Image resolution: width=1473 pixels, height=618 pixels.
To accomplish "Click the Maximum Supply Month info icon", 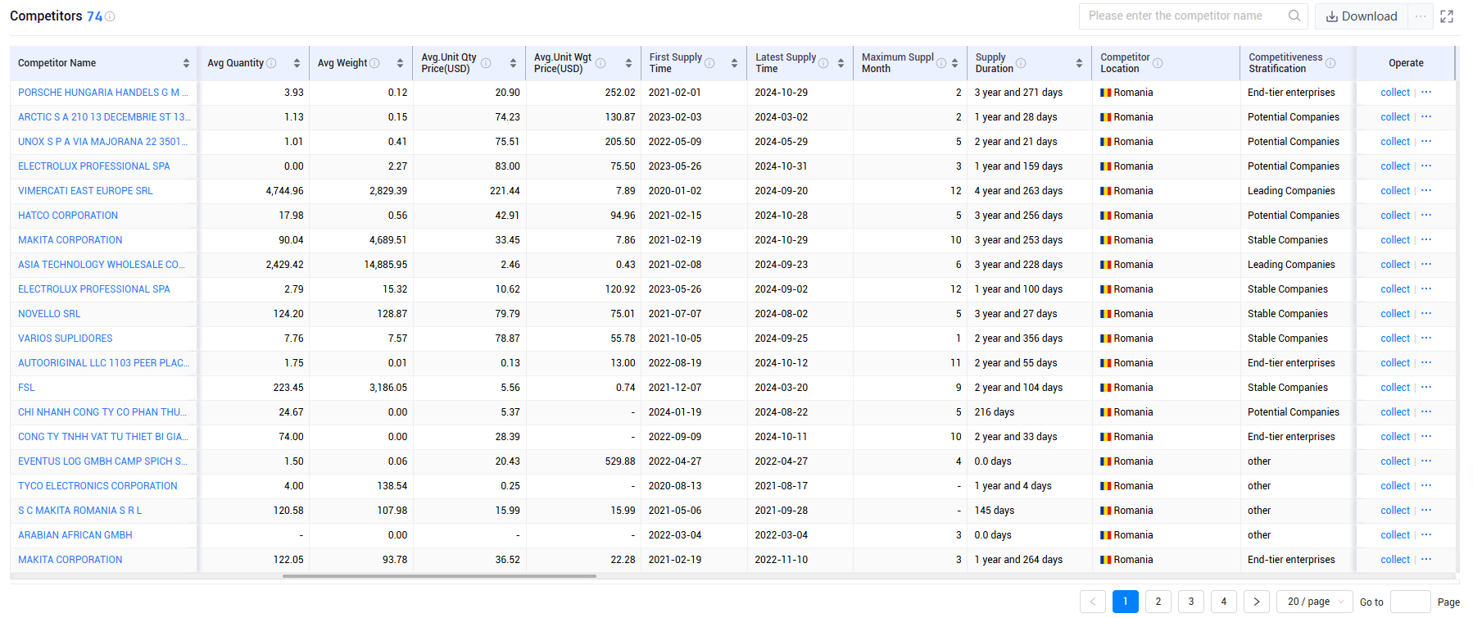I will [x=941, y=63].
